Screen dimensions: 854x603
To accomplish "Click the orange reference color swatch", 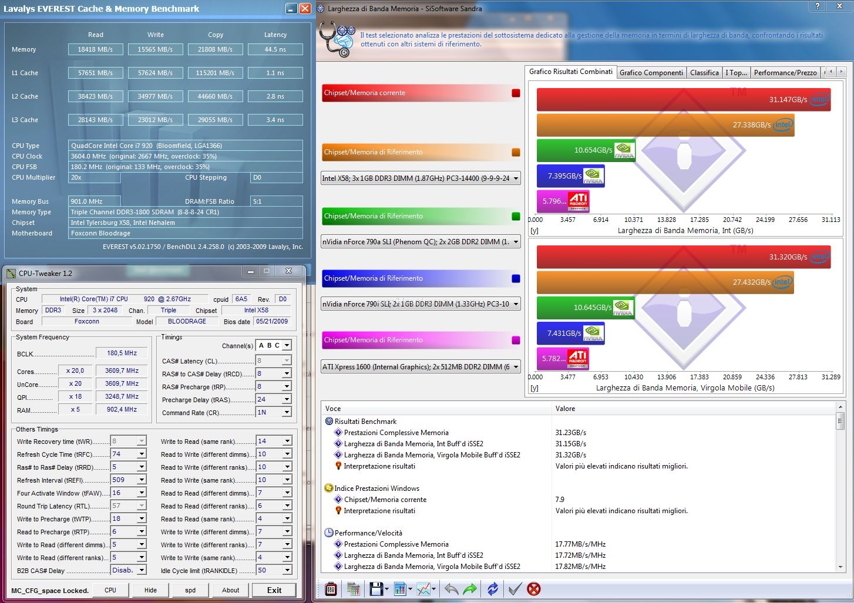I will (x=516, y=152).
